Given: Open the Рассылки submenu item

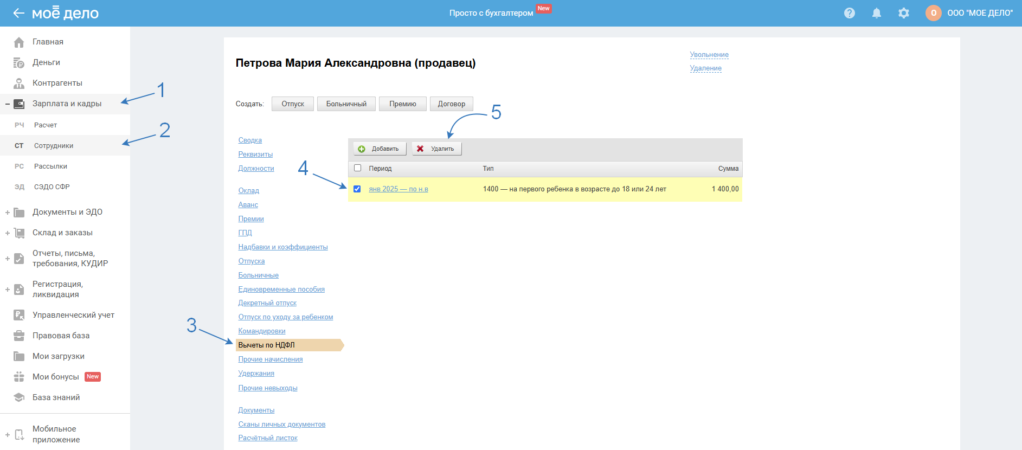Looking at the screenshot, I should click(x=50, y=166).
